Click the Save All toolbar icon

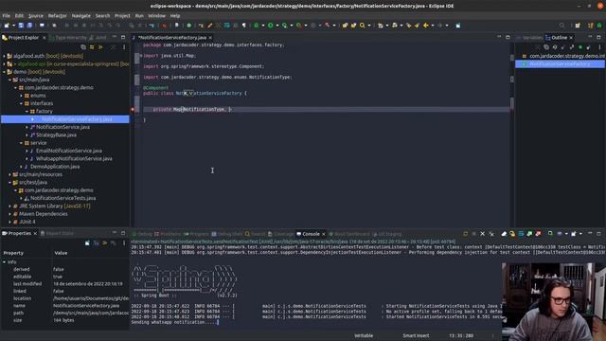29,26
